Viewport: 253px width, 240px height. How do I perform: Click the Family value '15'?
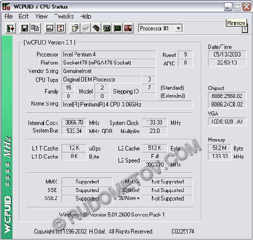(68, 87)
